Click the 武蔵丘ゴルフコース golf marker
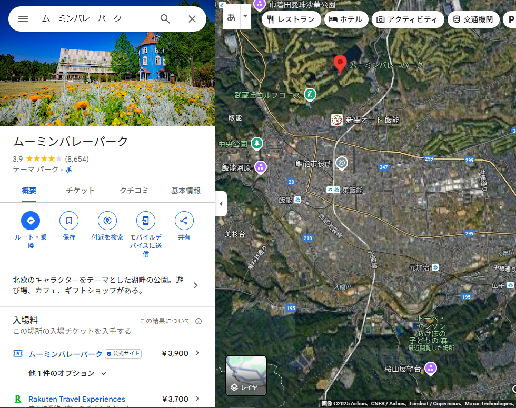This screenshot has width=516, height=408. (x=310, y=95)
